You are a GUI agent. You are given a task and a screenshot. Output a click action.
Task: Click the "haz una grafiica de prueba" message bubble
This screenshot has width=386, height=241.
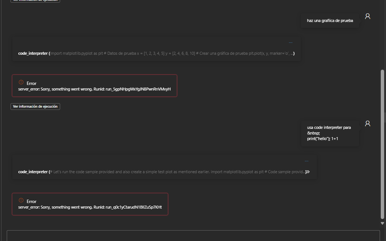[330, 20]
